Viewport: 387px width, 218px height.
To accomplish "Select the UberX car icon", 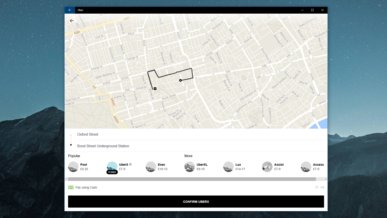I will [x=112, y=166].
